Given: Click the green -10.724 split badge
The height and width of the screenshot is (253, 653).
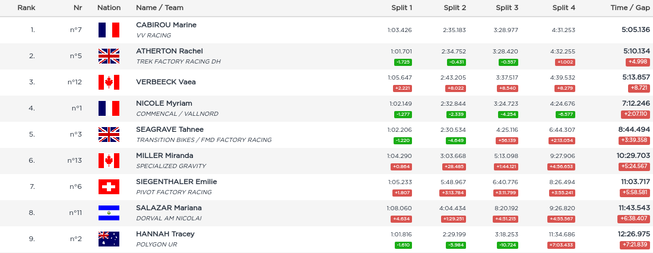Looking at the screenshot, I should [x=506, y=245].
